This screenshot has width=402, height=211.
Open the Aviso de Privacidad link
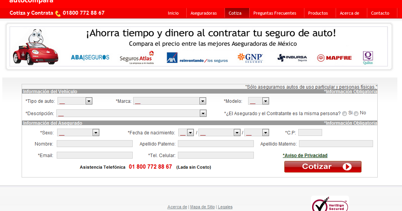[x=305, y=155]
